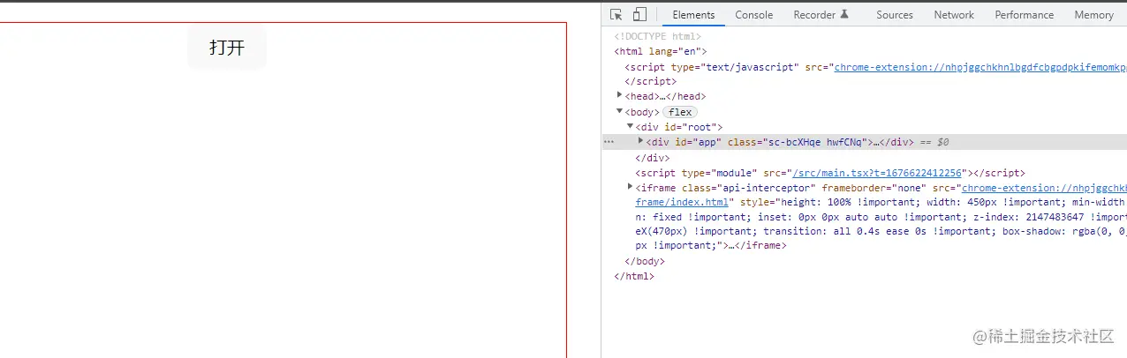Screen dimensions: 1127x358
Task: Open the Performance tab
Action: coord(1025,15)
